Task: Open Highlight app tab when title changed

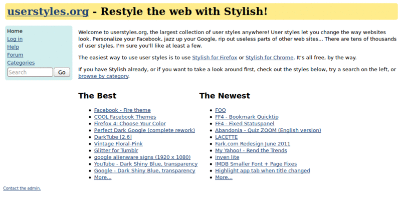Action: point(262,170)
